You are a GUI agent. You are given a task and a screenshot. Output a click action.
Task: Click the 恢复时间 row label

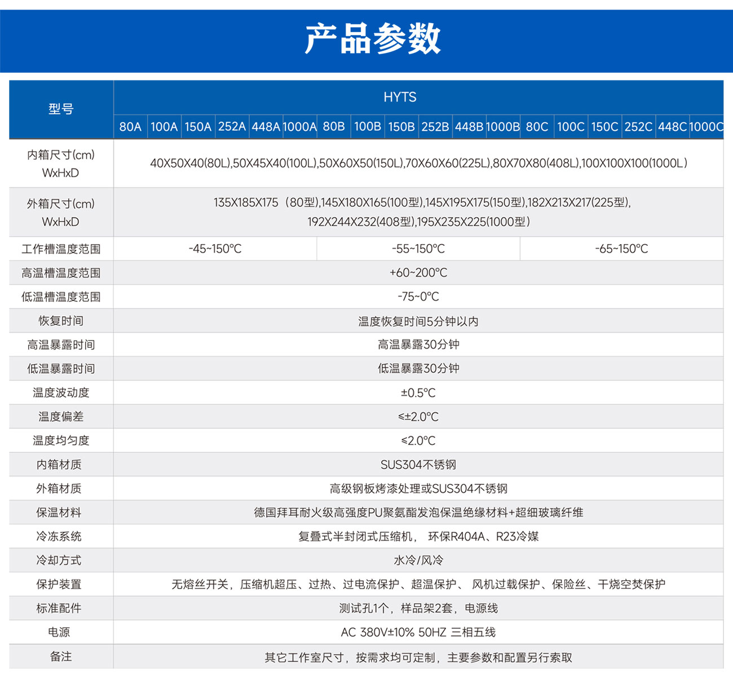pos(61,321)
